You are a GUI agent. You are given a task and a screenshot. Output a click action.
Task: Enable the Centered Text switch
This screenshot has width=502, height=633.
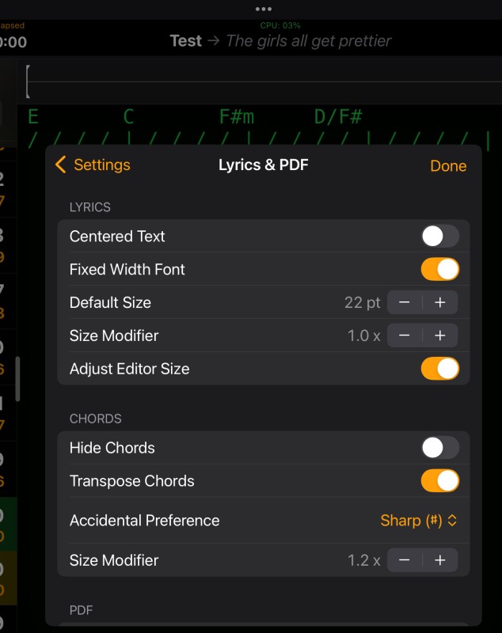pos(439,236)
